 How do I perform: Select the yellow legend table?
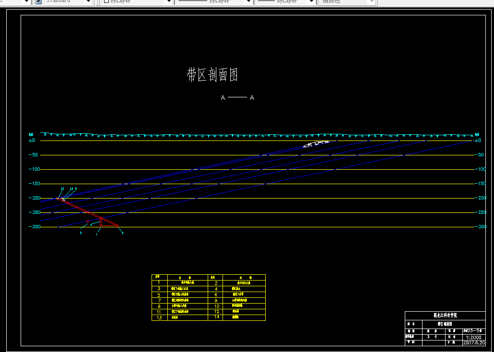coord(209,296)
